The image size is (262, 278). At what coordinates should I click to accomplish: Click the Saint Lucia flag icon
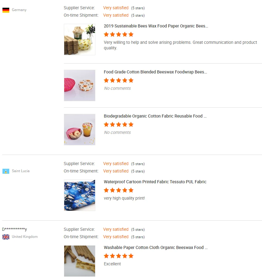click(x=6, y=171)
